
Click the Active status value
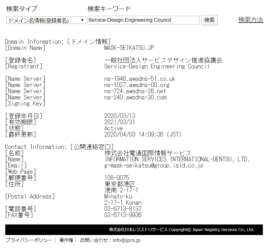(x=114, y=128)
